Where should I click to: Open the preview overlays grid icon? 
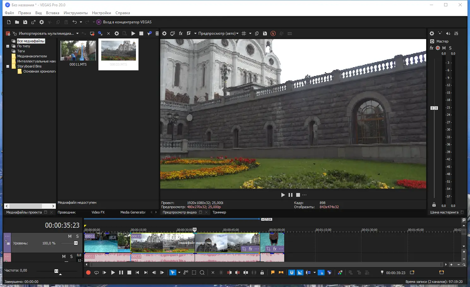click(x=244, y=33)
